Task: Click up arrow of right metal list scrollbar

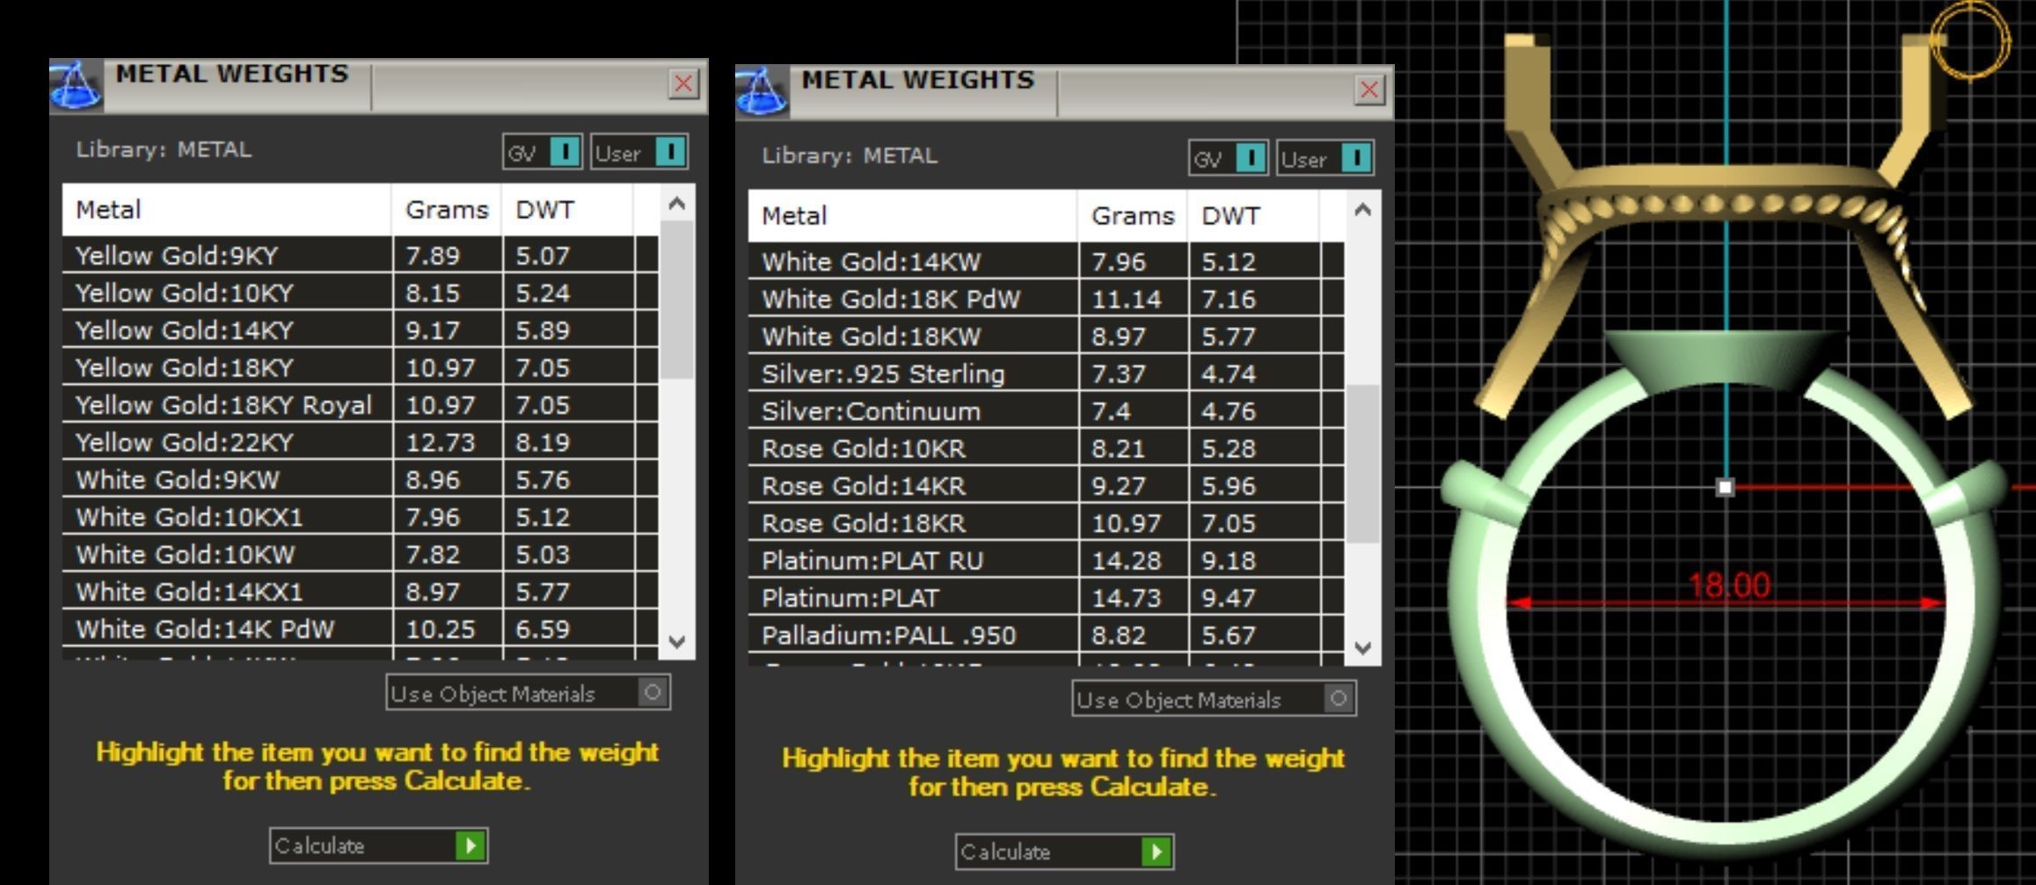Action: click(x=1362, y=210)
